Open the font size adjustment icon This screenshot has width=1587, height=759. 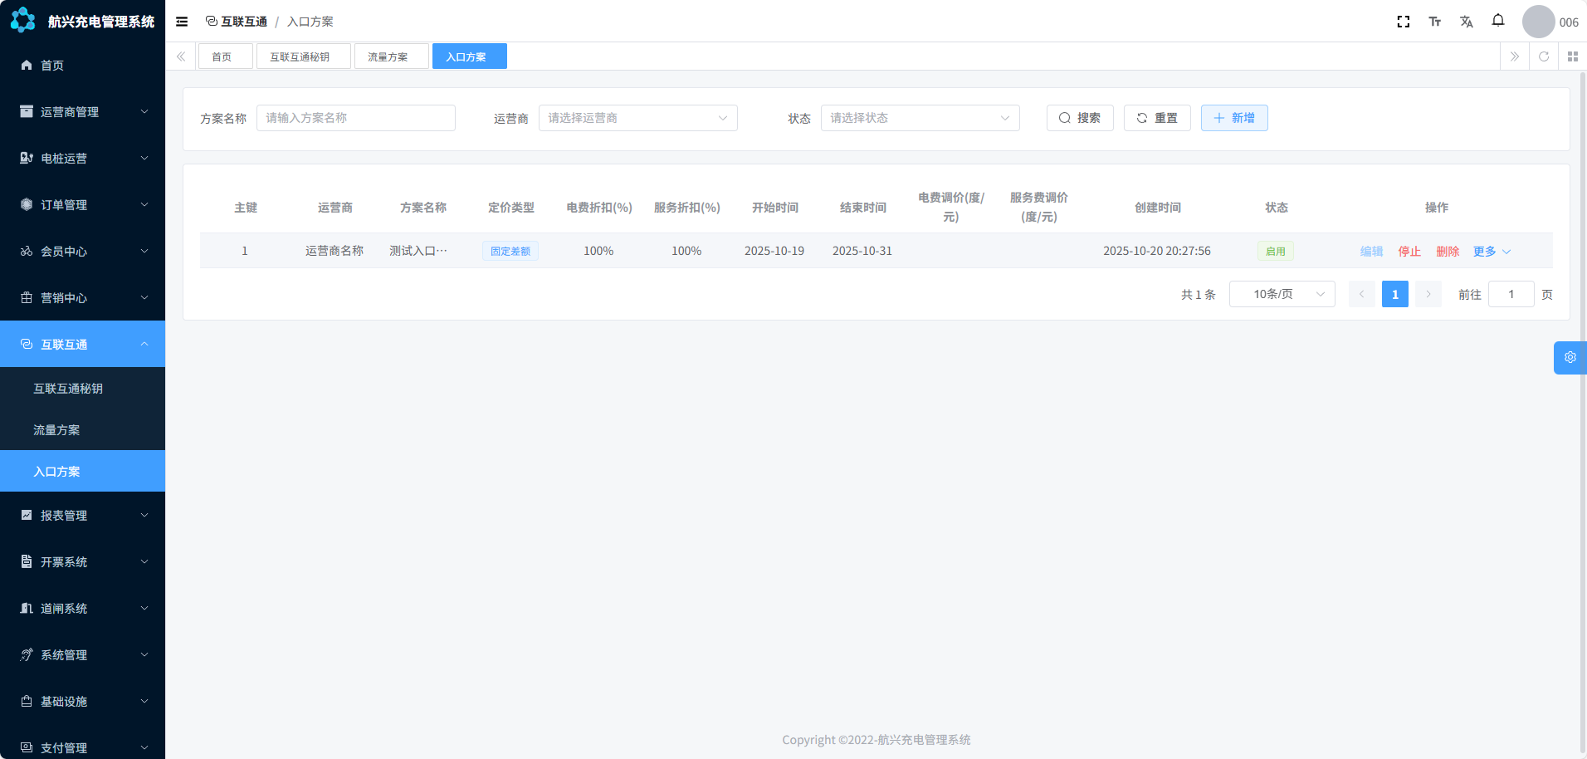point(1434,22)
